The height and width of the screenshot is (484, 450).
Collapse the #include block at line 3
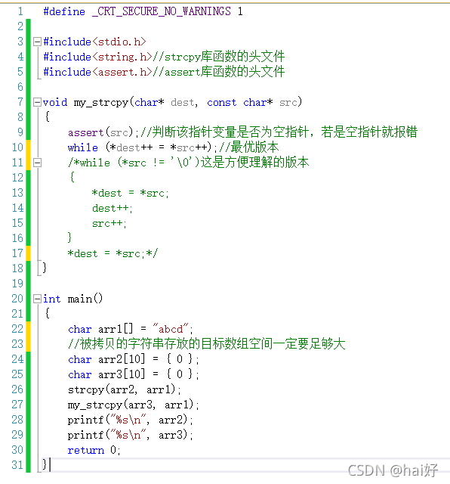[37, 42]
